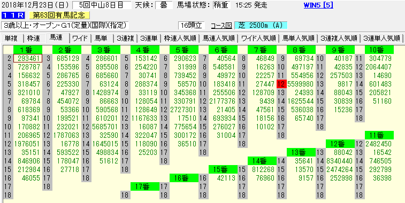405x203 pixels.
Task: Click the odds value 1167633
Action: click(x=144, y=118)
